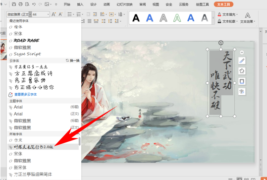This screenshot has width=267, height=180.
Task: Choose the 叶根友毛笔行书2.0版 font
Action: click(43, 147)
